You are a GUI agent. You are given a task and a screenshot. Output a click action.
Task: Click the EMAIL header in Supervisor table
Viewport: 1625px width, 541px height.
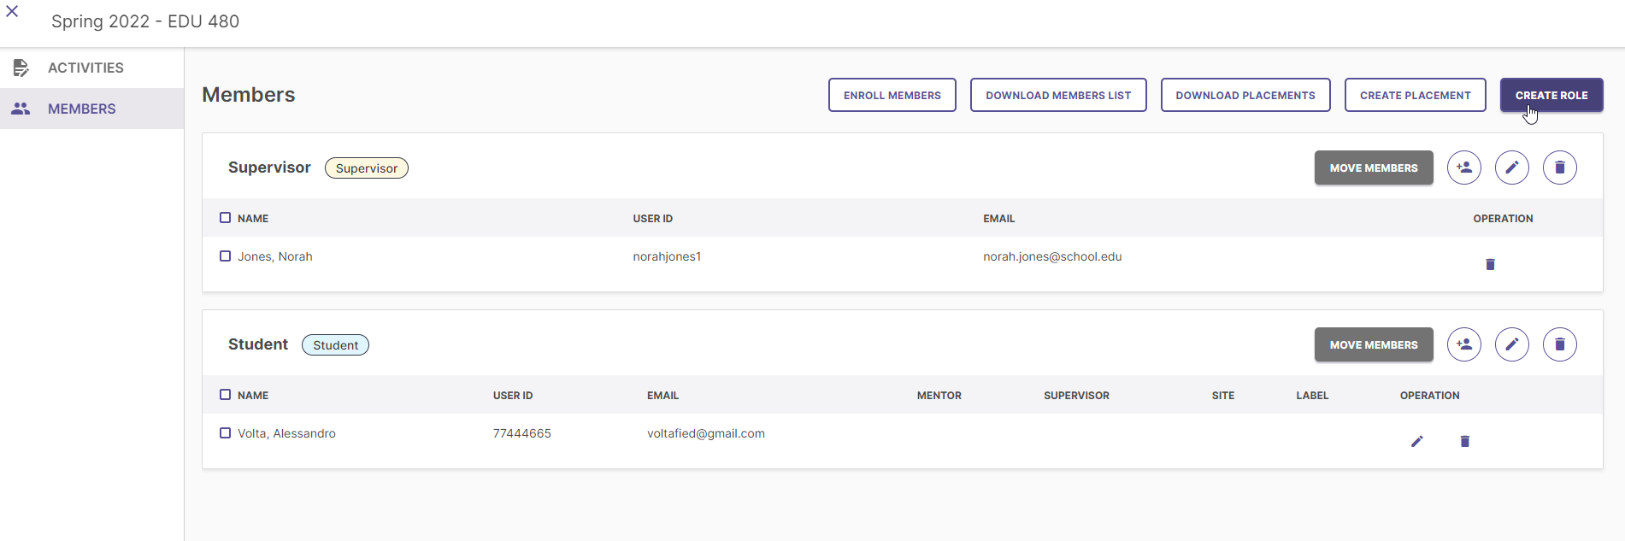coord(999,219)
